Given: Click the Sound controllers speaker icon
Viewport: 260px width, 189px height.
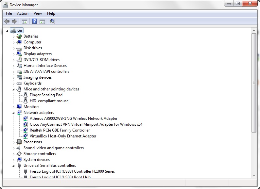Looking at the screenshot, I should (x=19, y=148).
